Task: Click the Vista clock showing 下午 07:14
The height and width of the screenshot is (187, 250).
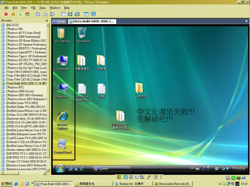Action: pyautogui.click(x=238, y=169)
